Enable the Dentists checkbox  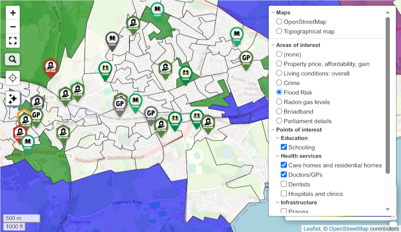pos(284,184)
